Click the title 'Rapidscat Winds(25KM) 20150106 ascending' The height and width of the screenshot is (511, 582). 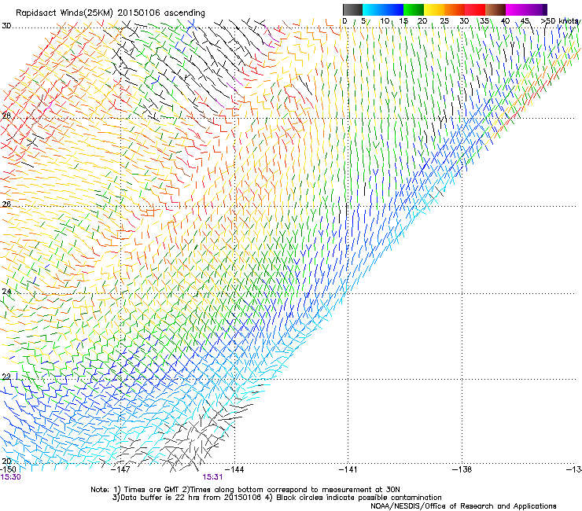point(110,13)
